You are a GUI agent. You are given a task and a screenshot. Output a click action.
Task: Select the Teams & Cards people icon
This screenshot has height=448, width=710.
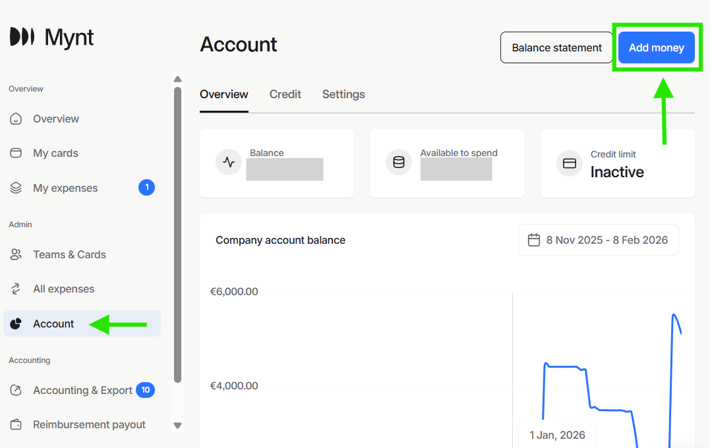15,254
